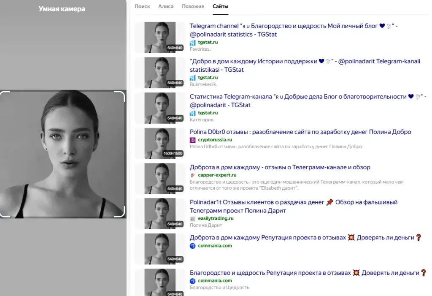Screen dimensions: 432x296
Task: Click the tgstat.ru favicon under Статистика Telegram-канала
Action: tap(192, 113)
